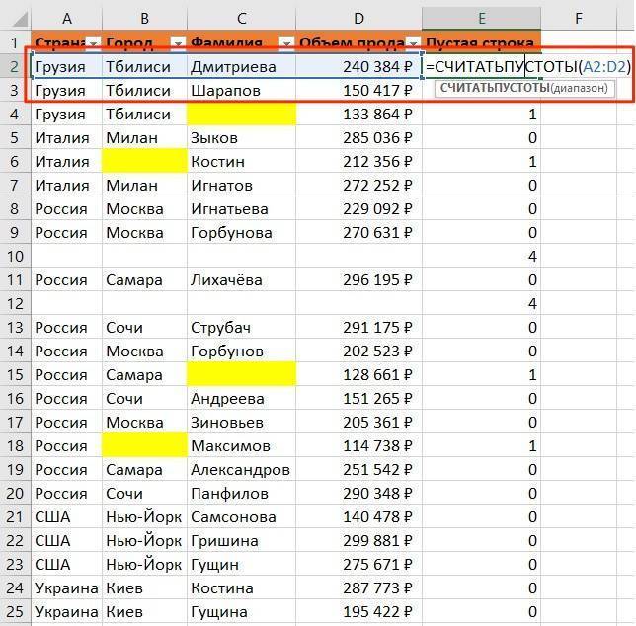Viewport: 636px width, 626px height.
Task: Select sales value 240 384 ₽
Action: pos(358,66)
